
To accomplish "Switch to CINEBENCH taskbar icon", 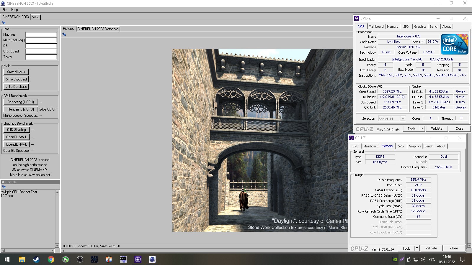I will 152,259.
